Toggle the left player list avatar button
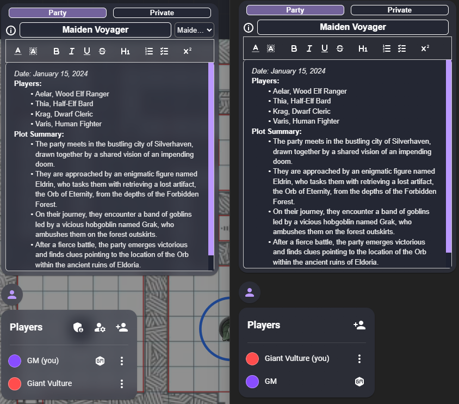 12,295
